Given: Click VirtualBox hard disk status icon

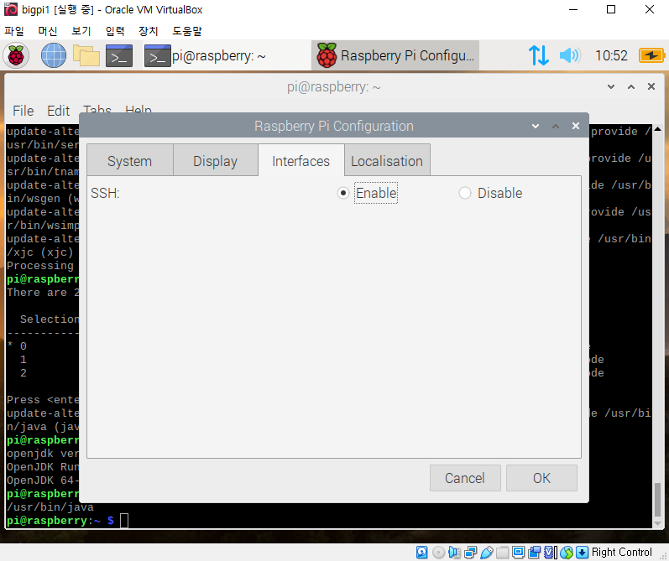Looking at the screenshot, I should pos(421,553).
